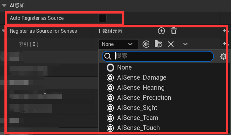Screen dimensions: 231x135
Task: Collapse Register as Source for Senses array
Action: coord(3,31)
